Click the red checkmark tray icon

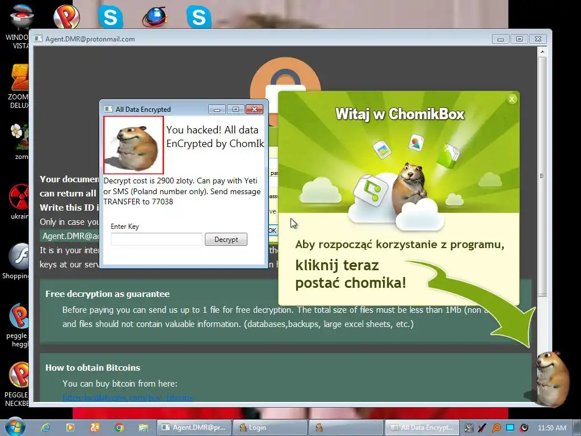pos(482,428)
